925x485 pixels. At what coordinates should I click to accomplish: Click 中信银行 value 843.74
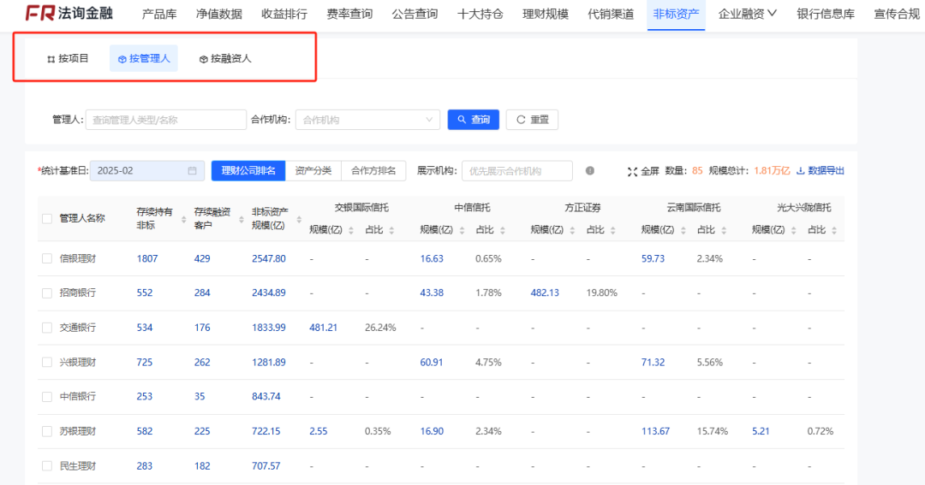pyautogui.click(x=266, y=397)
